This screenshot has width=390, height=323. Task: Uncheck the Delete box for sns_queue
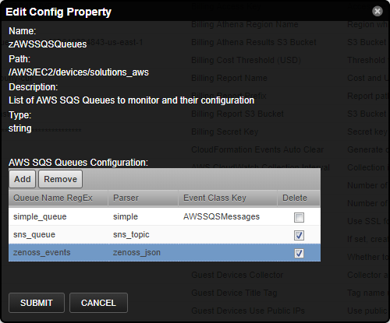coord(299,235)
